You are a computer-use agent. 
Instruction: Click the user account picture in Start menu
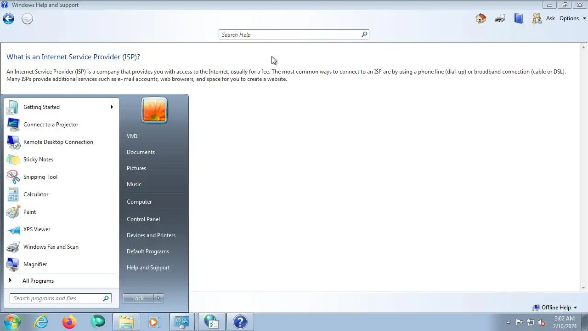coord(154,110)
